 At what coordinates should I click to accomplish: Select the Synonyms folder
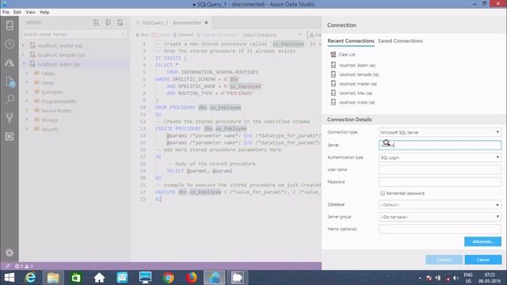tap(52, 92)
